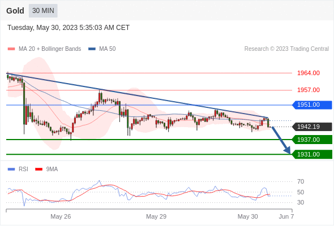Open the Research Trading Central copyright link
This screenshot has width=334, height=226.
(x=286, y=49)
